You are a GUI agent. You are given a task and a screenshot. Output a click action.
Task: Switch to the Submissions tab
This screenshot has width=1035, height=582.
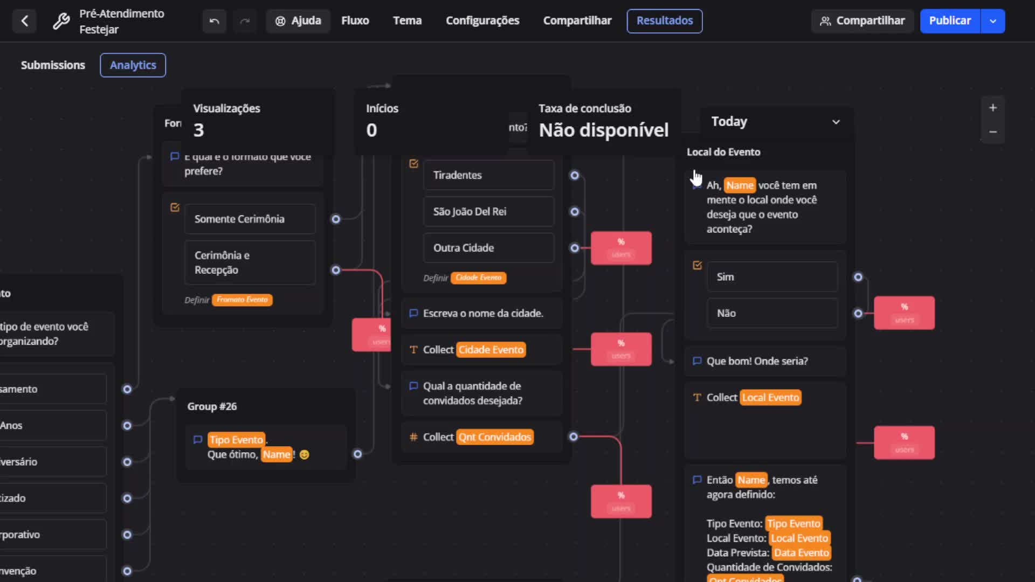pos(53,65)
